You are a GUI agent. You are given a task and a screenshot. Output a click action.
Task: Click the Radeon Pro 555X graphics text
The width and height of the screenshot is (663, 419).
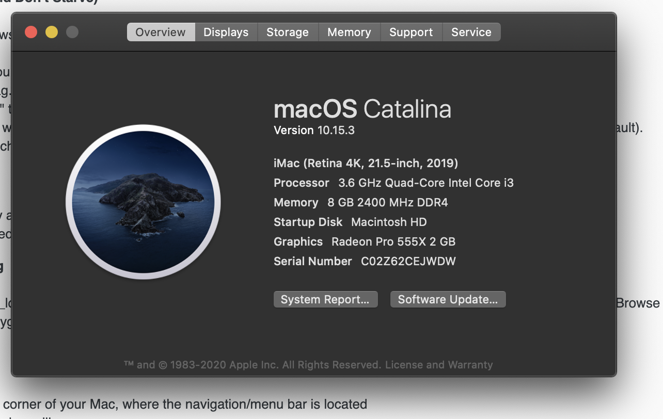coord(393,241)
